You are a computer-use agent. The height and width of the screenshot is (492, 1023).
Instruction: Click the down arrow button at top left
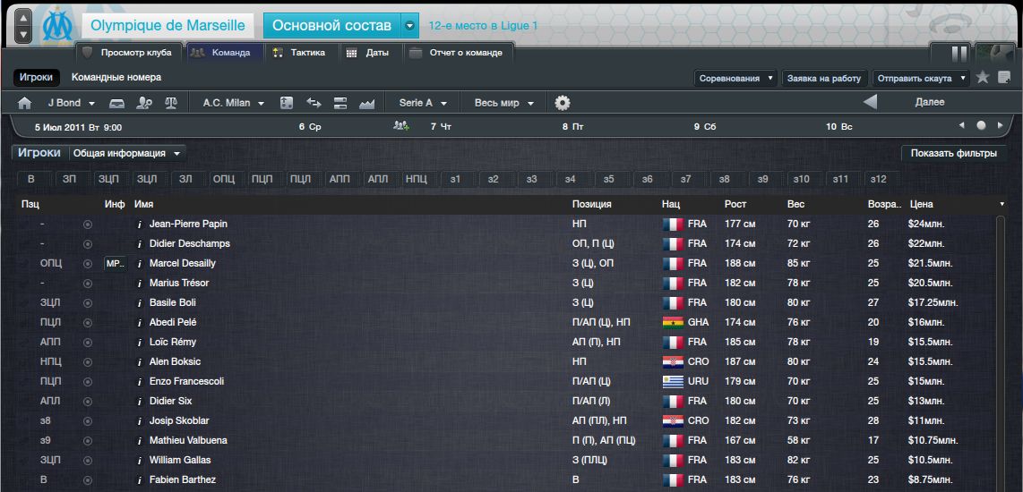pyautogui.click(x=22, y=35)
